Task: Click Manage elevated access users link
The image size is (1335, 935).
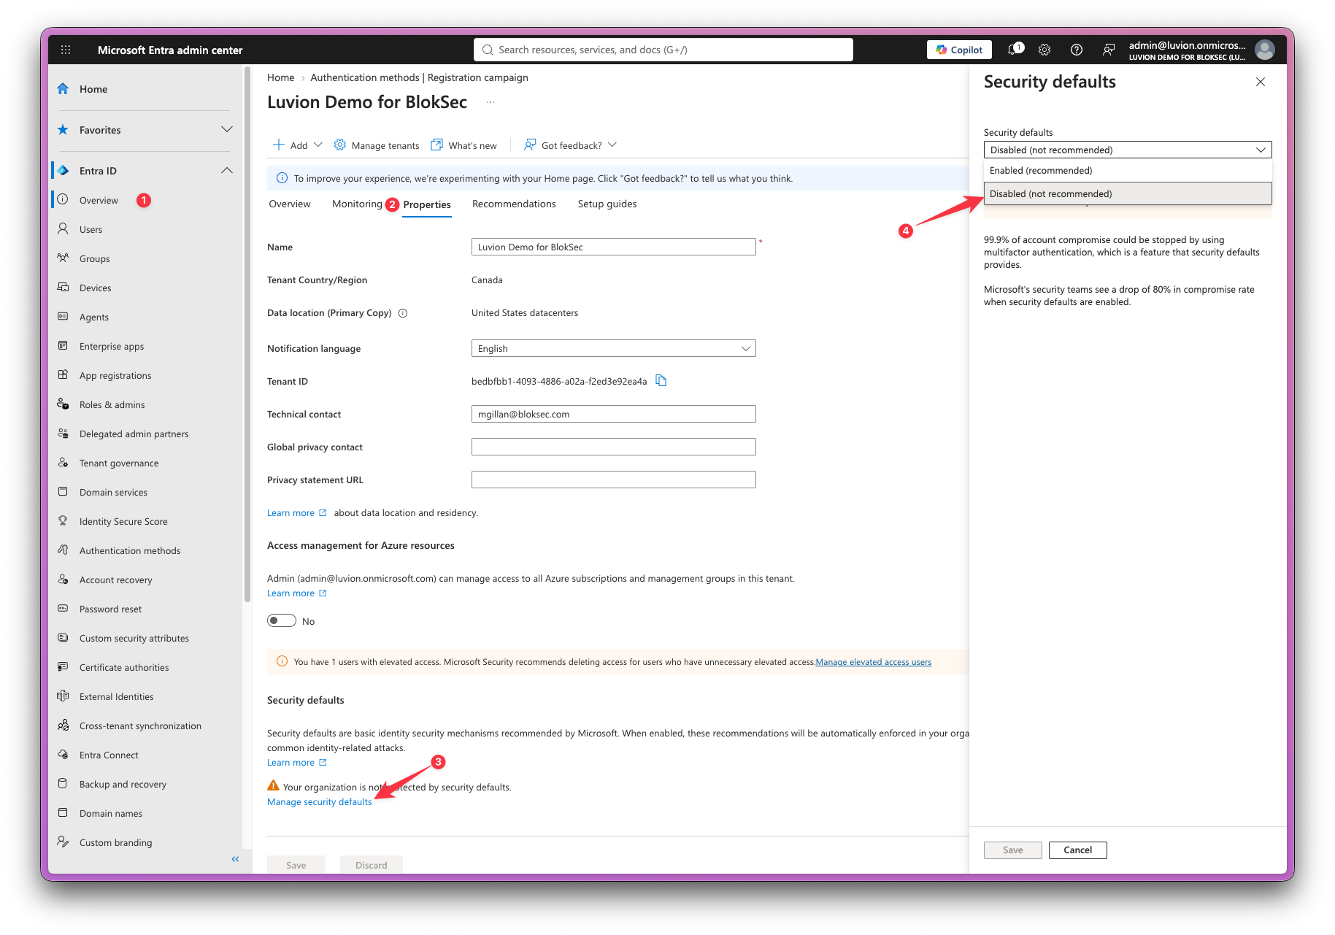Action: point(874,662)
